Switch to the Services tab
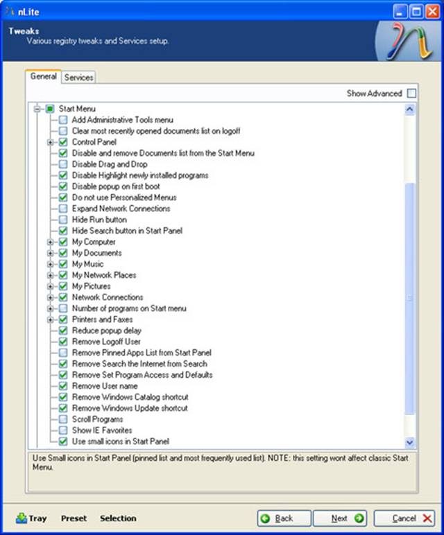Image resolution: width=444 pixels, height=535 pixels. tap(78, 78)
